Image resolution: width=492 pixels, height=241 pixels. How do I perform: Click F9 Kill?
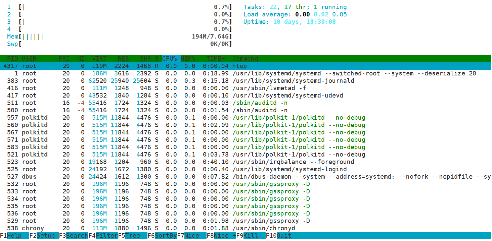pyautogui.click(x=251, y=236)
